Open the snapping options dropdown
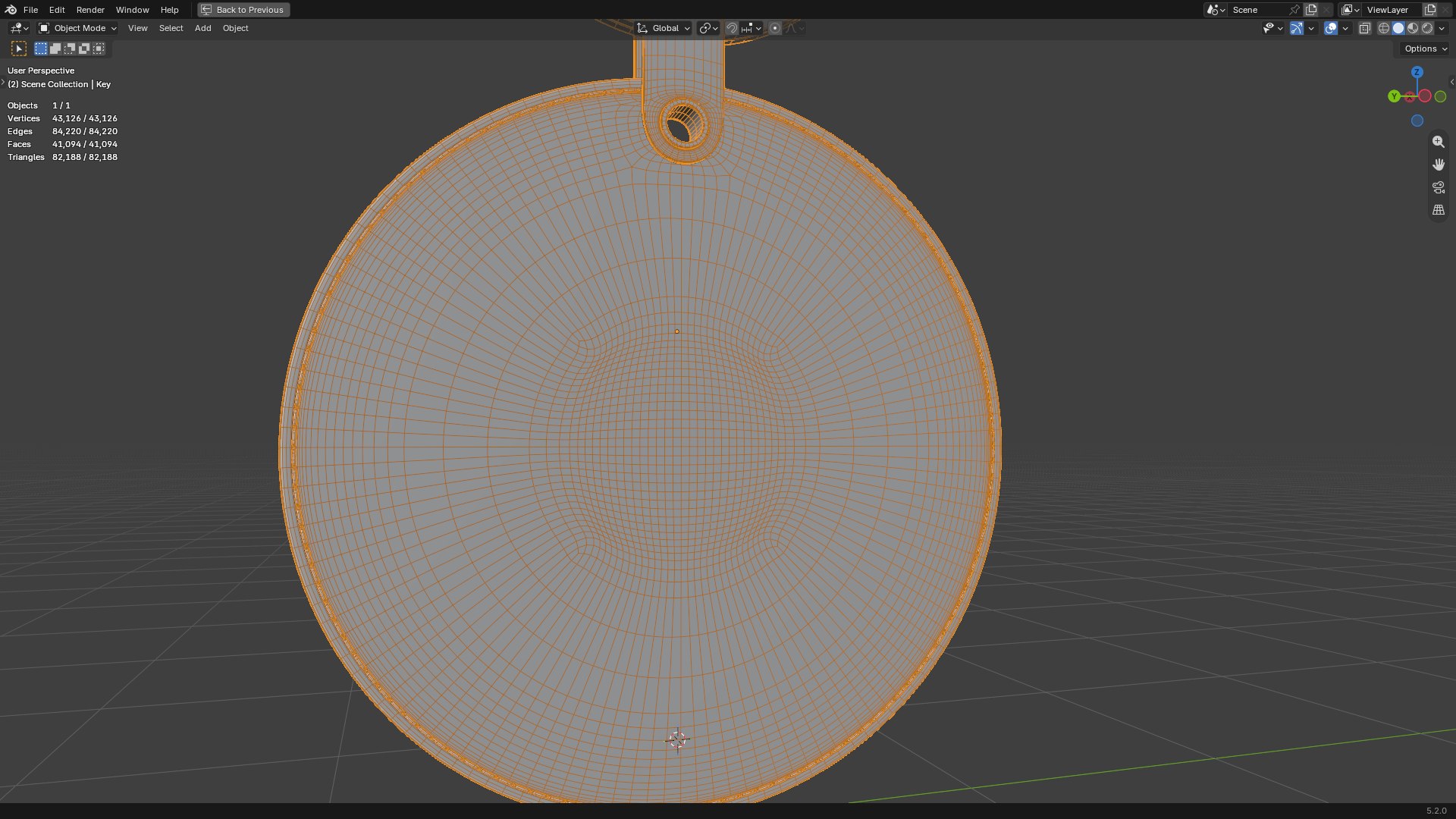1456x819 pixels. click(x=752, y=28)
